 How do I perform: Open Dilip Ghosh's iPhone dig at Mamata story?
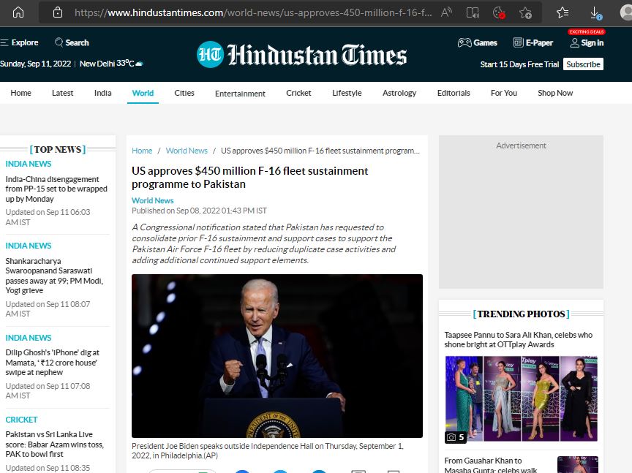coord(53,362)
